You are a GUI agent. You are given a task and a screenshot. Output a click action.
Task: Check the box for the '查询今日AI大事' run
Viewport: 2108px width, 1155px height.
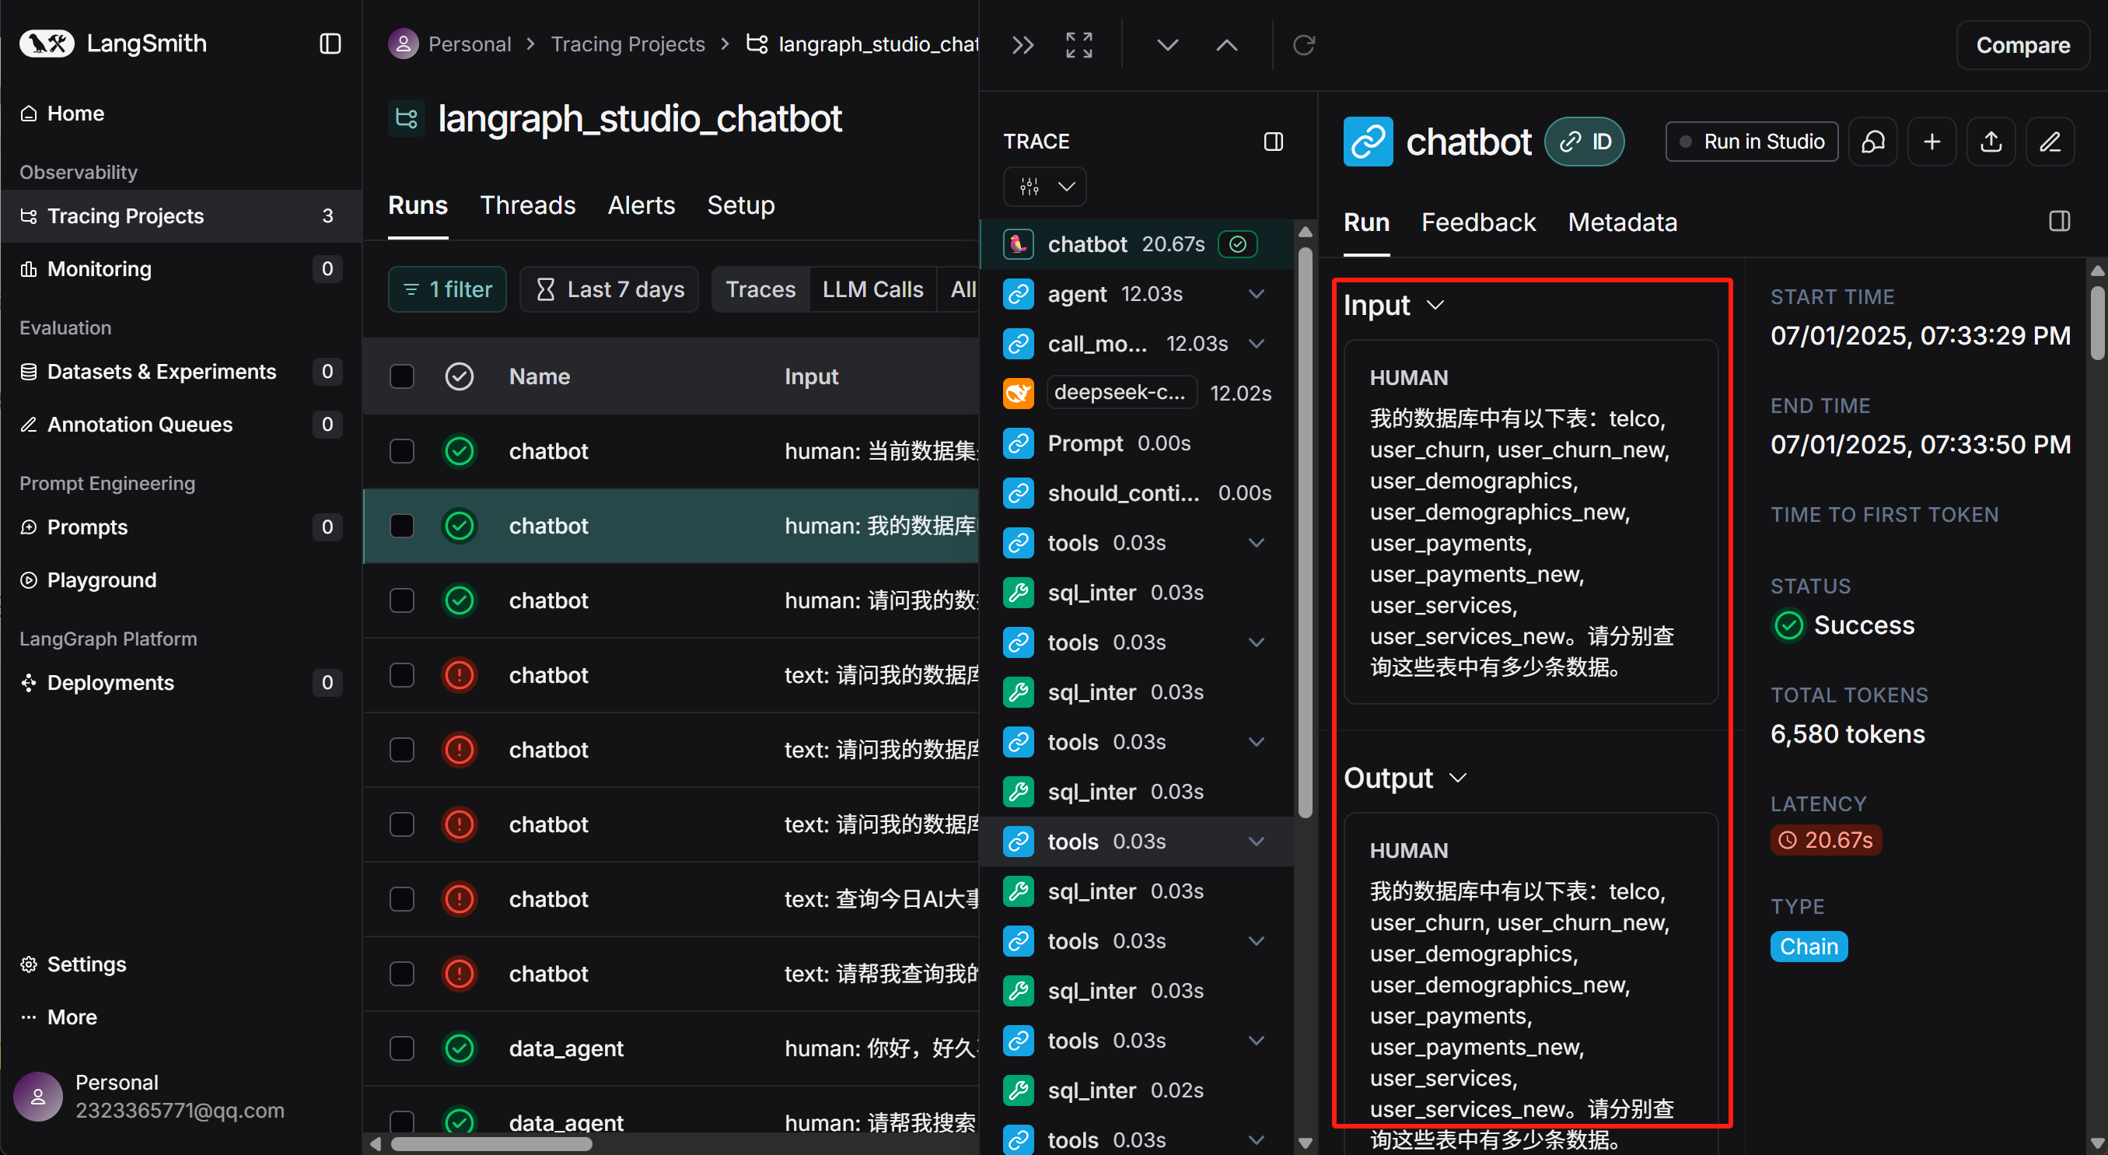(402, 899)
